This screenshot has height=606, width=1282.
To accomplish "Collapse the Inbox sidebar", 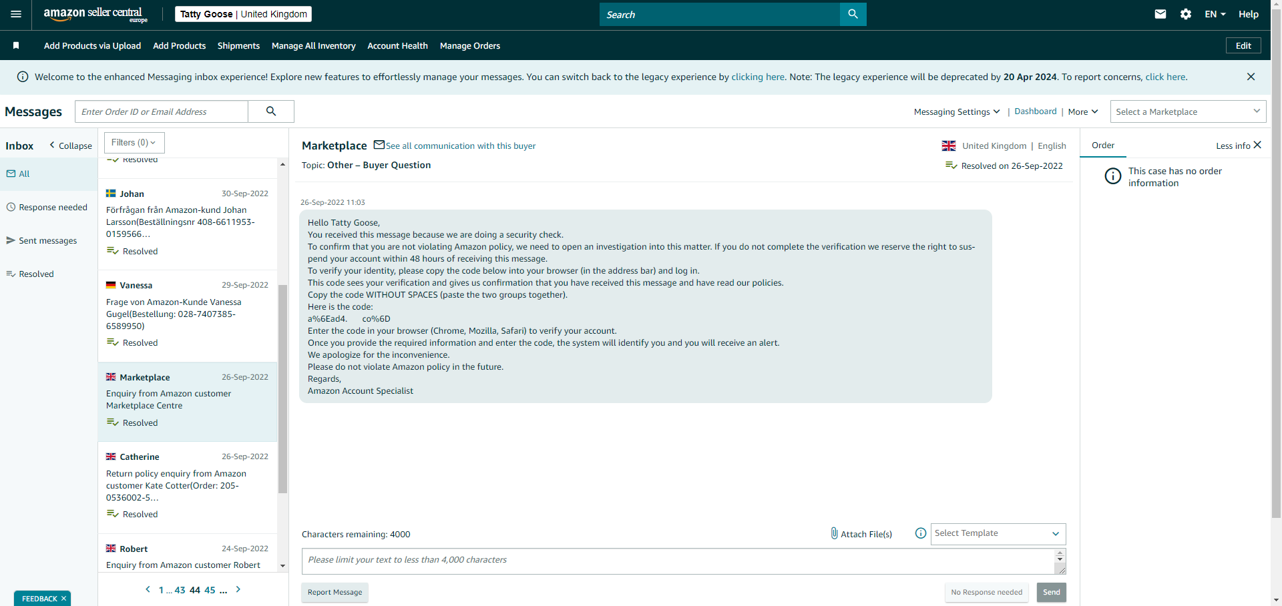I will point(71,145).
